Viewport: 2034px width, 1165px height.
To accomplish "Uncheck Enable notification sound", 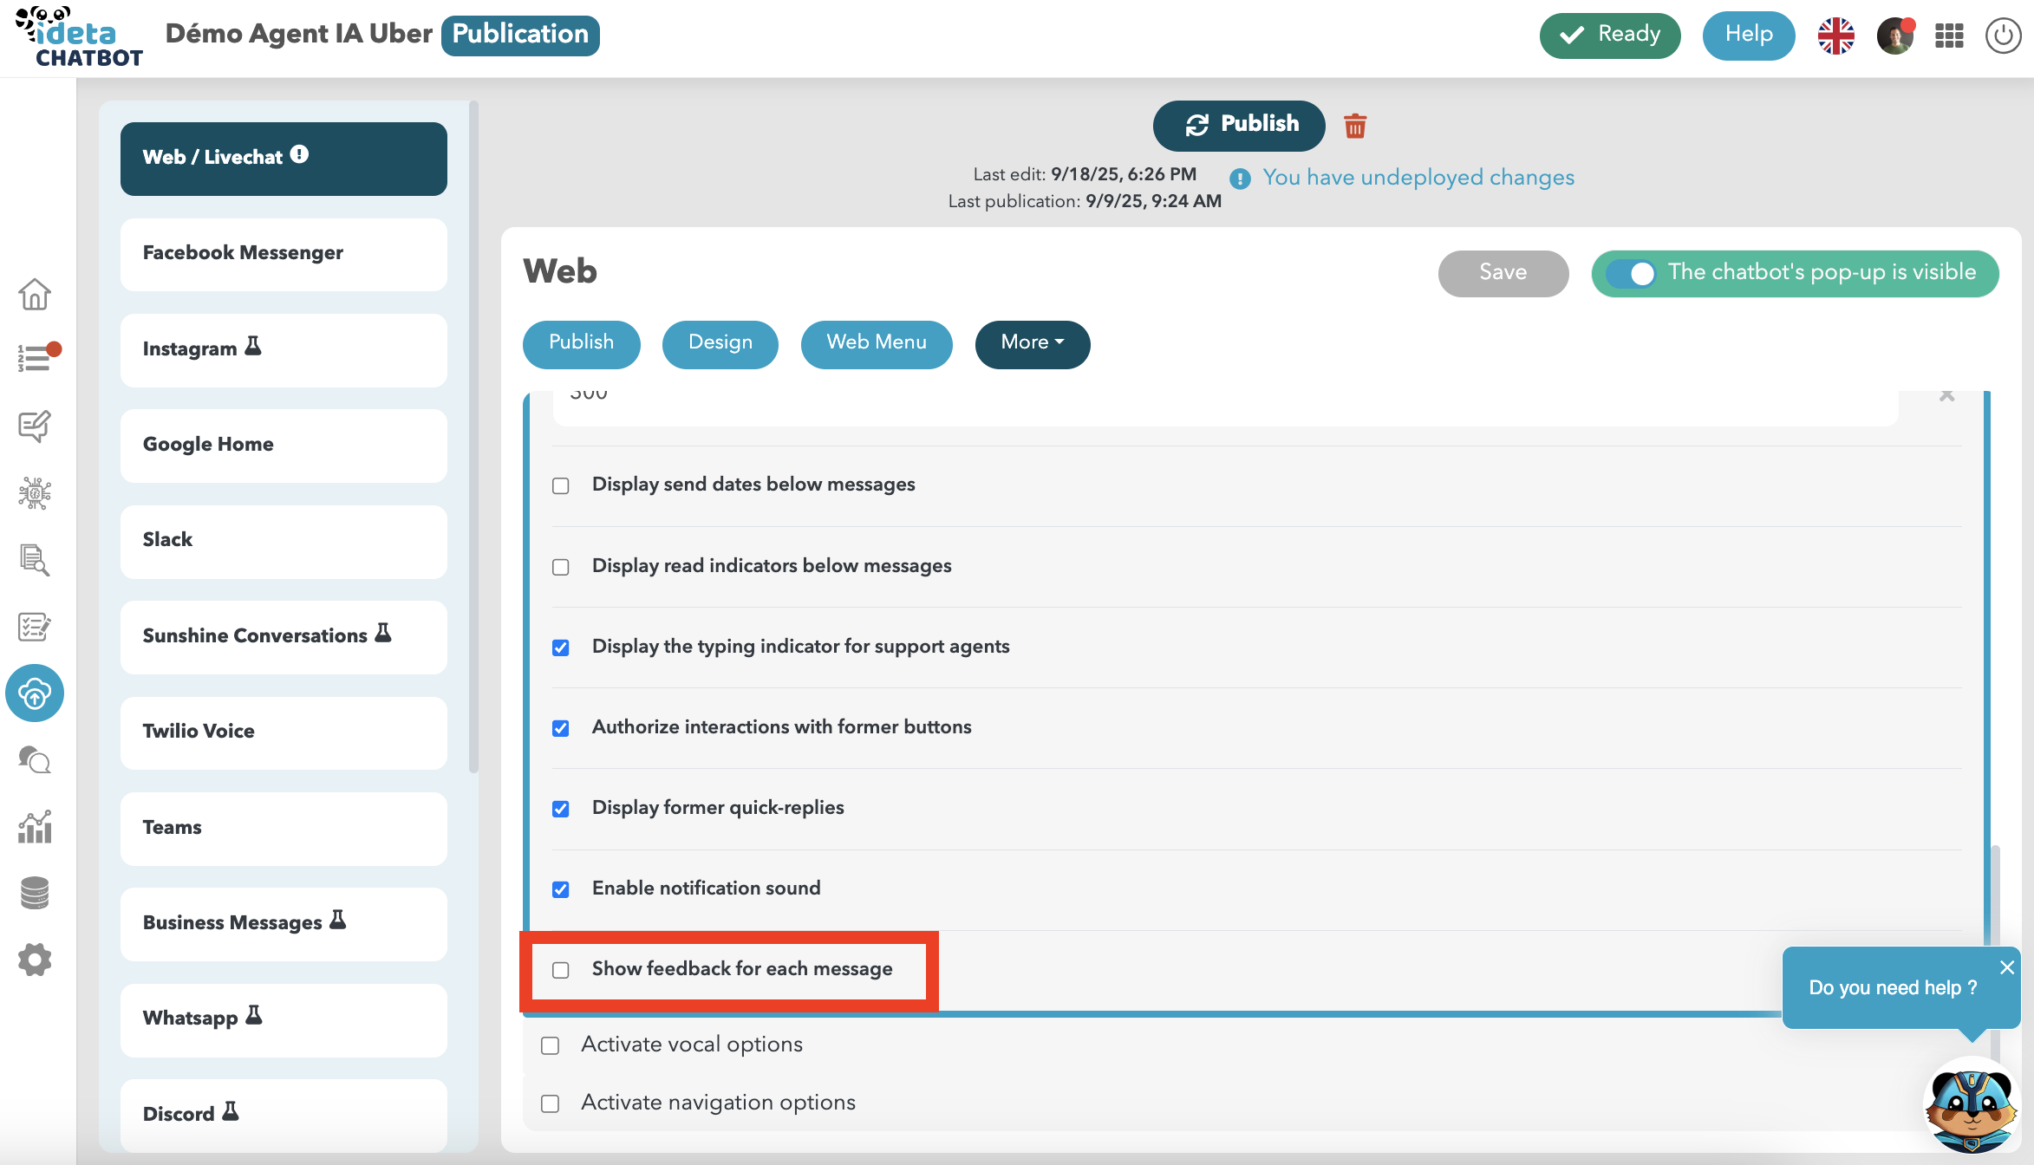I will coord(561,889).
